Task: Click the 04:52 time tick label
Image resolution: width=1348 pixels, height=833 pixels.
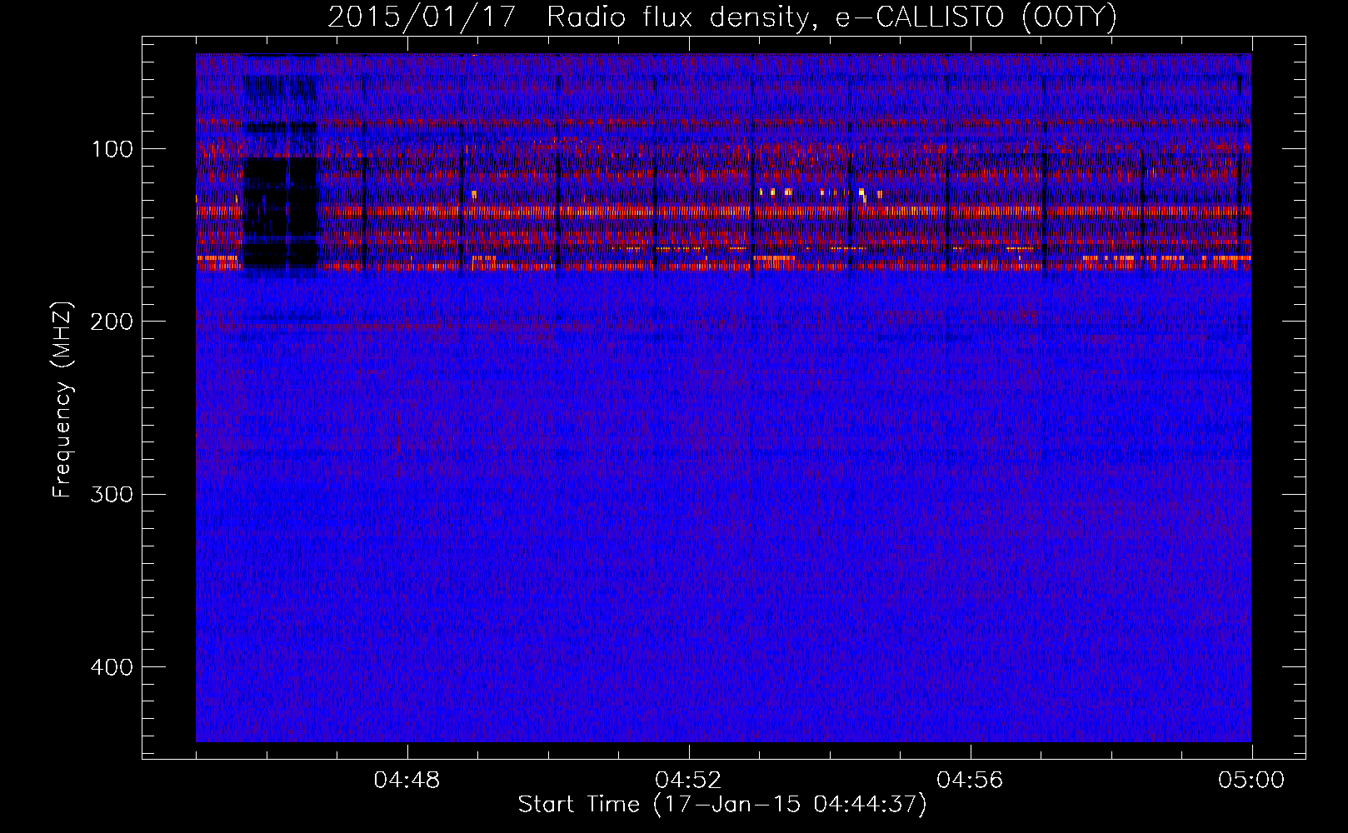Action: tap(688, 781)
